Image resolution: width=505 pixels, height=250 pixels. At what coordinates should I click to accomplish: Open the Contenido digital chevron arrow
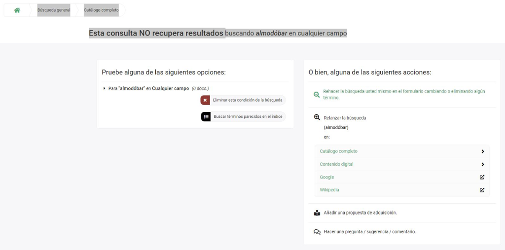482,164
